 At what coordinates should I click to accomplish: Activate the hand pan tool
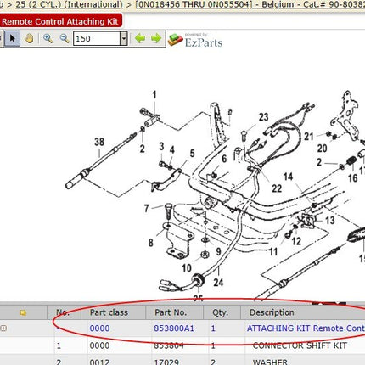29,38
